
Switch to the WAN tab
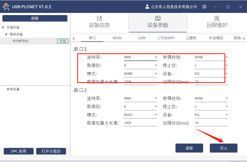click(x=117, y=38)
